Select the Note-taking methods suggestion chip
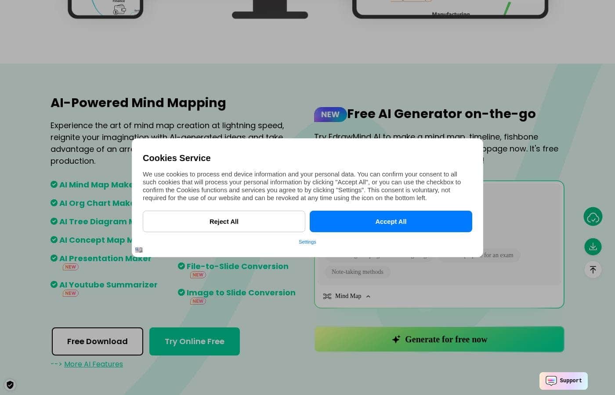 pyautogui.click(x=358, y=272)
